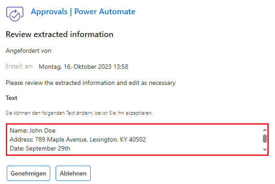This screenshot has height=184, width=275.
Task: Click the text box scrollbar up arrow
Action: (x=265, y=130)
